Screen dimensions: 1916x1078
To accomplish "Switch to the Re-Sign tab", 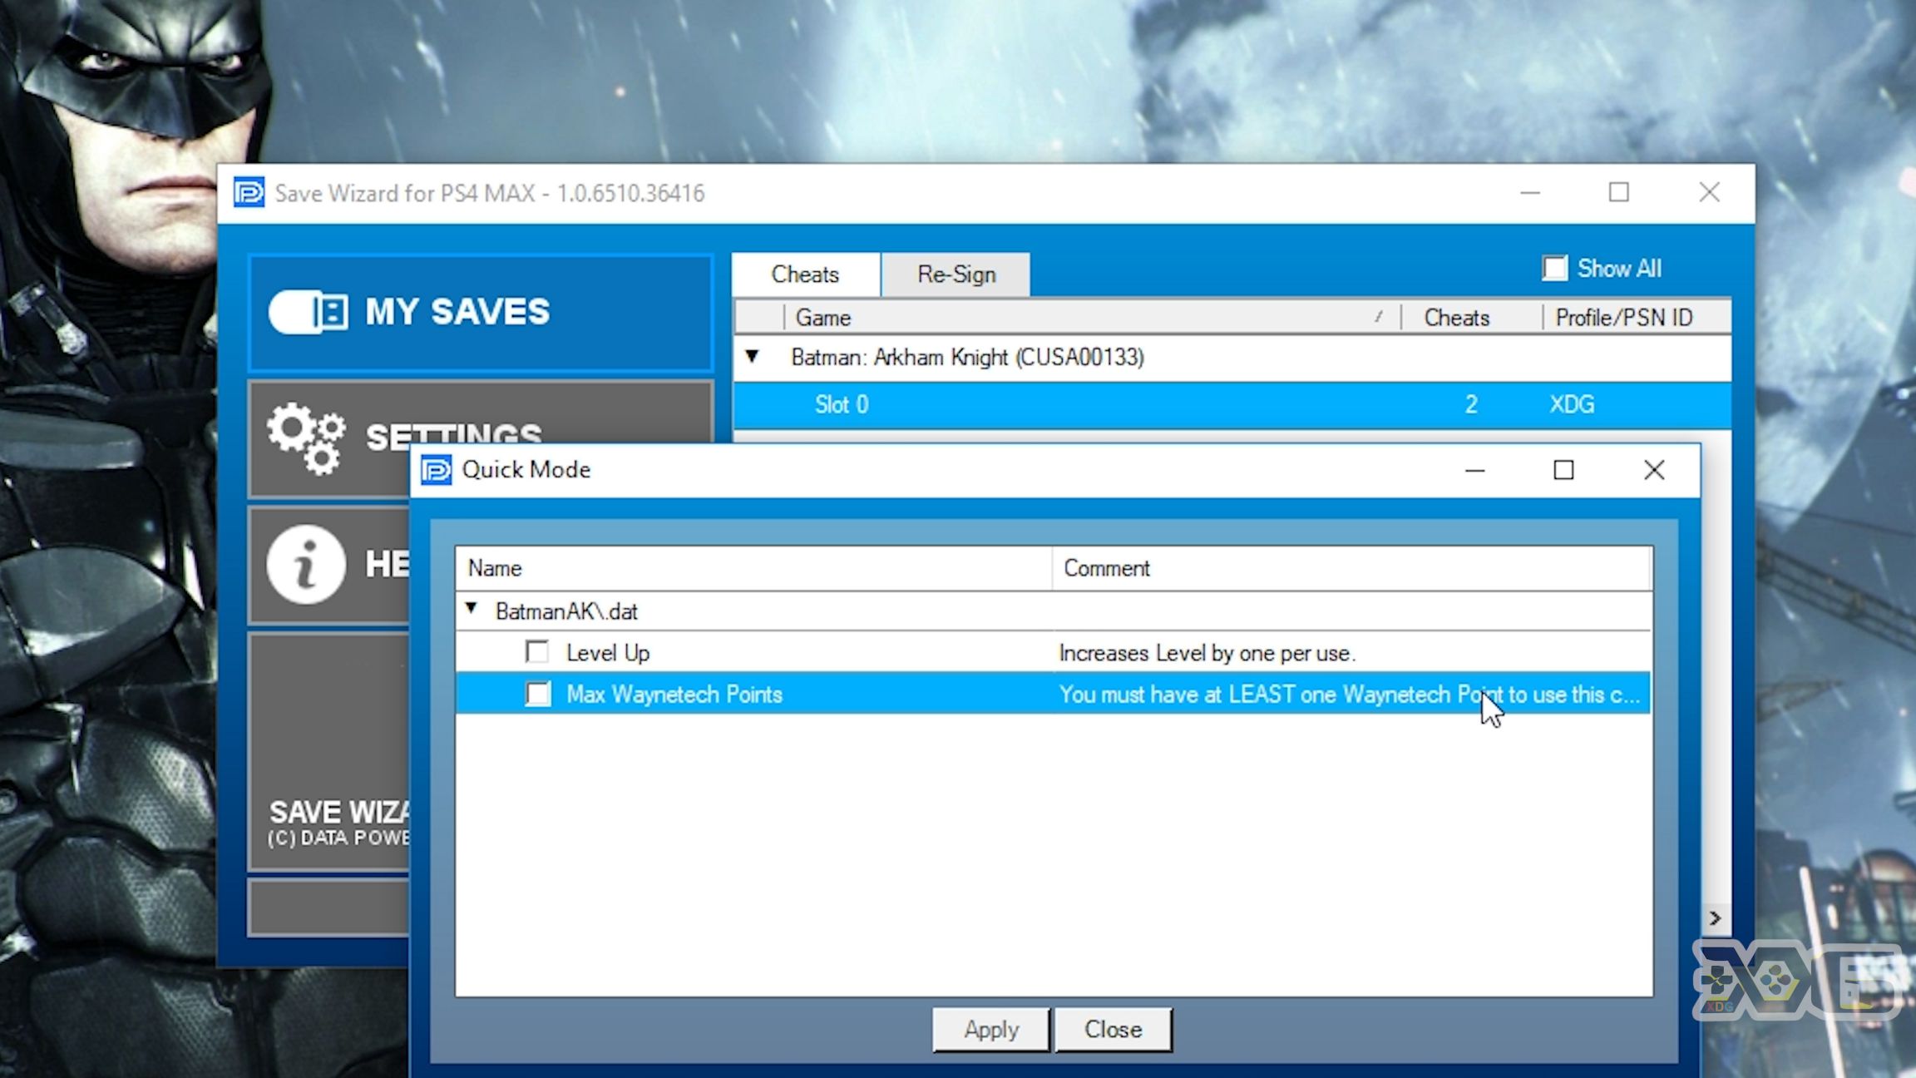I will (956, 274).
